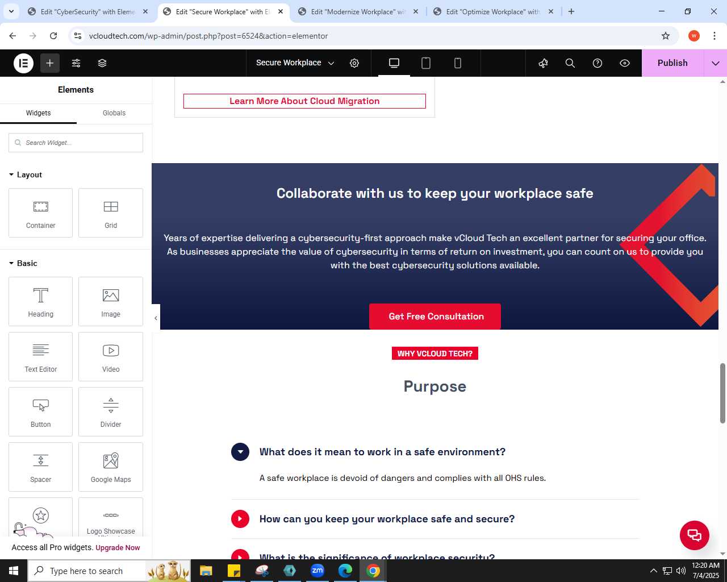Open the Chrome profile avatar

pyautogui.click(x=694, y=36)
